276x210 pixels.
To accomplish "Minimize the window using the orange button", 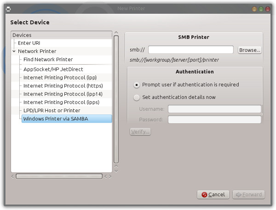I will coord(254,9).
